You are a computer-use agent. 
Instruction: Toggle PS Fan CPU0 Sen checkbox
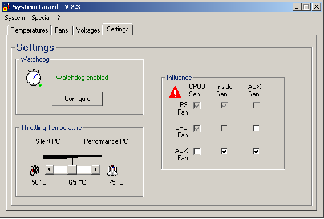tap(197, 106)
